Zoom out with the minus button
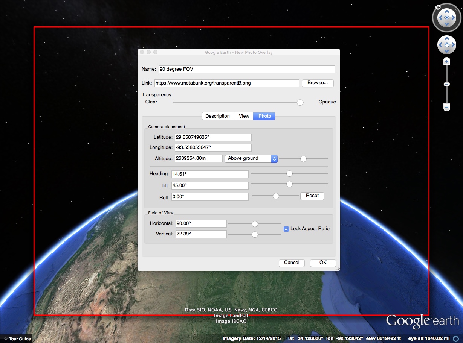The image size is (463, 343). point(447,108)
